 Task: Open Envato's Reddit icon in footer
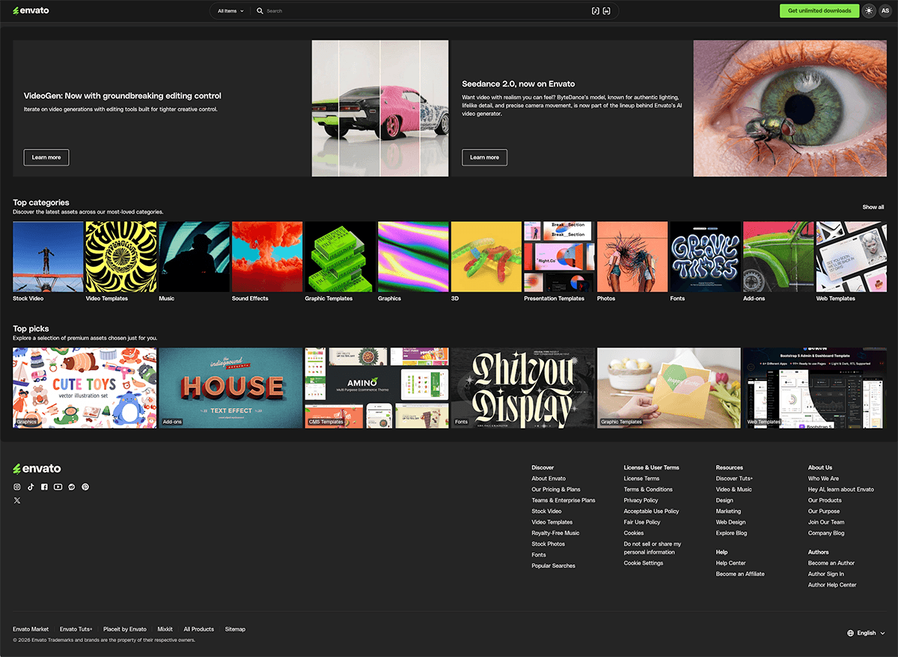click(x=72, y=487)
